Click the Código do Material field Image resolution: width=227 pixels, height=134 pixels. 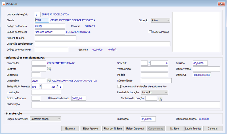[50, 32]
